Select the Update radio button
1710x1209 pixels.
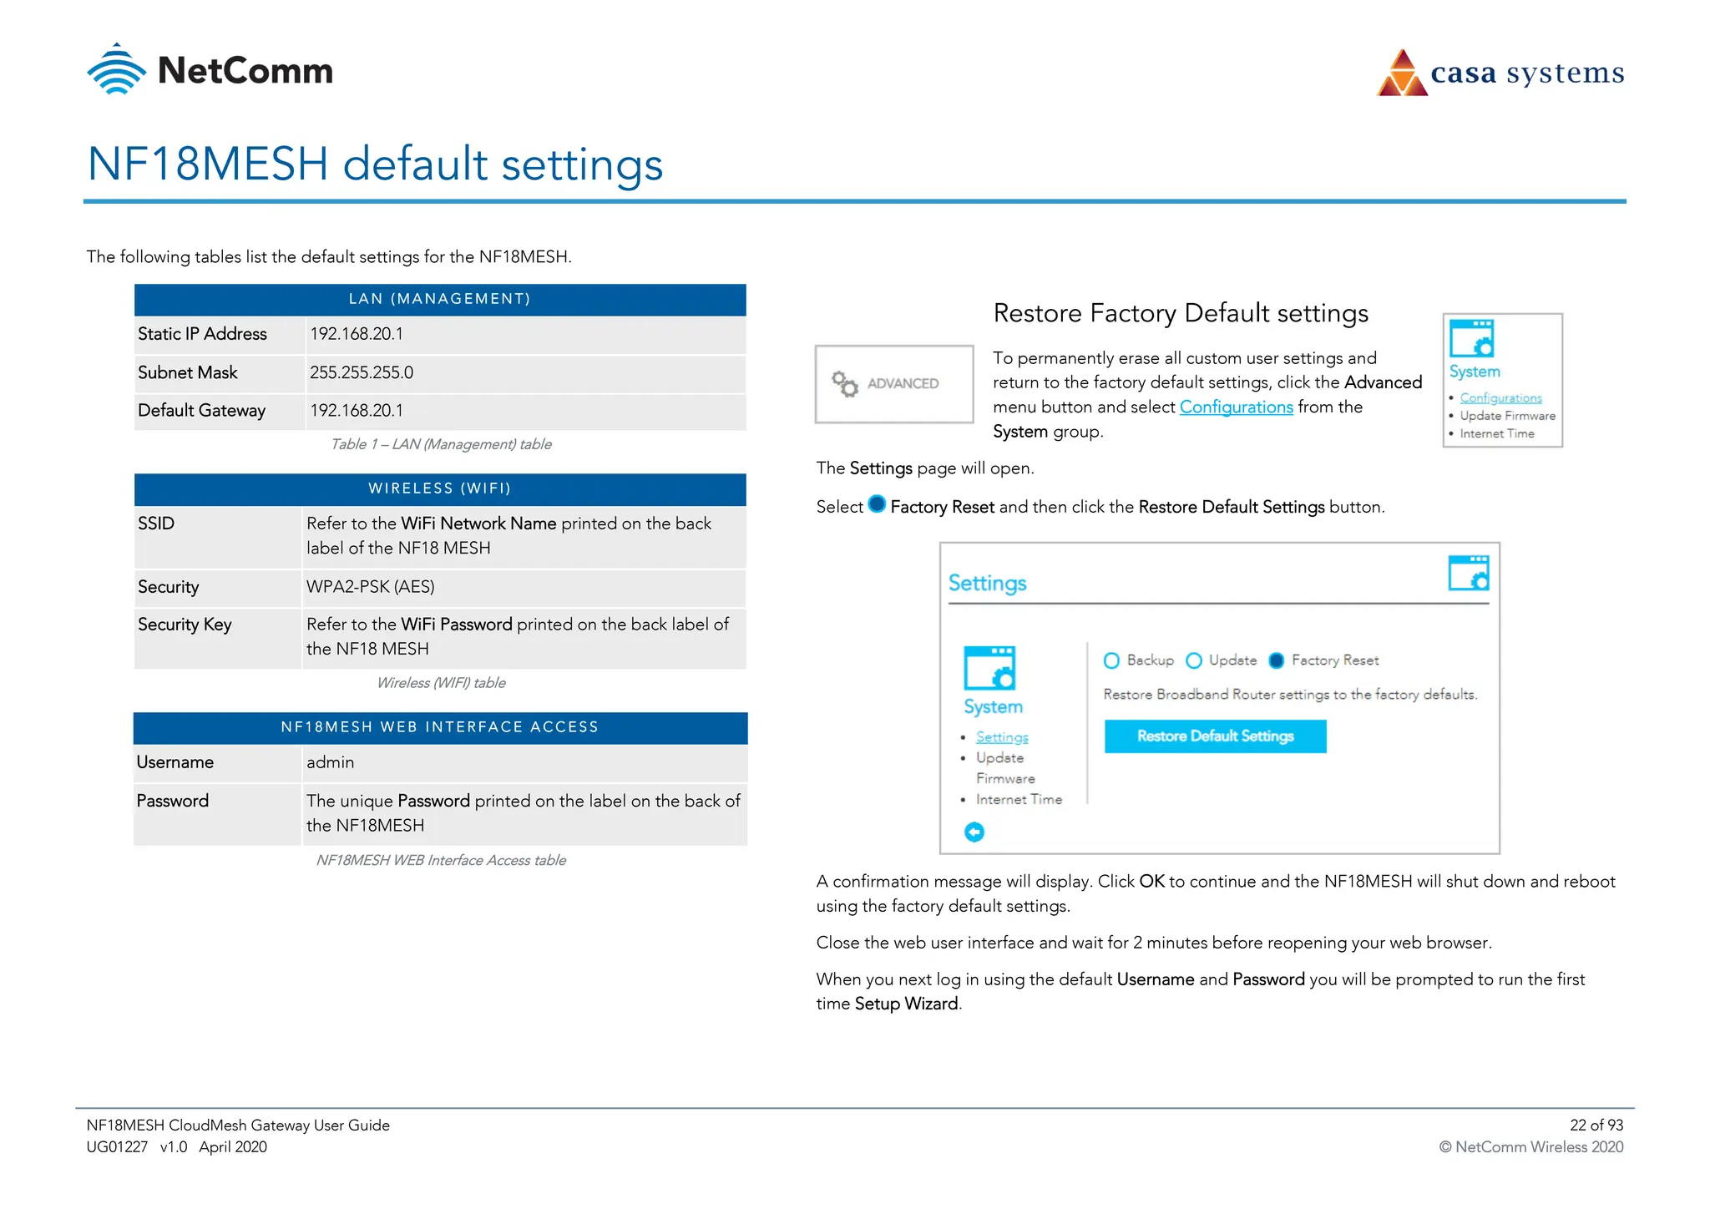(1194, 661)
